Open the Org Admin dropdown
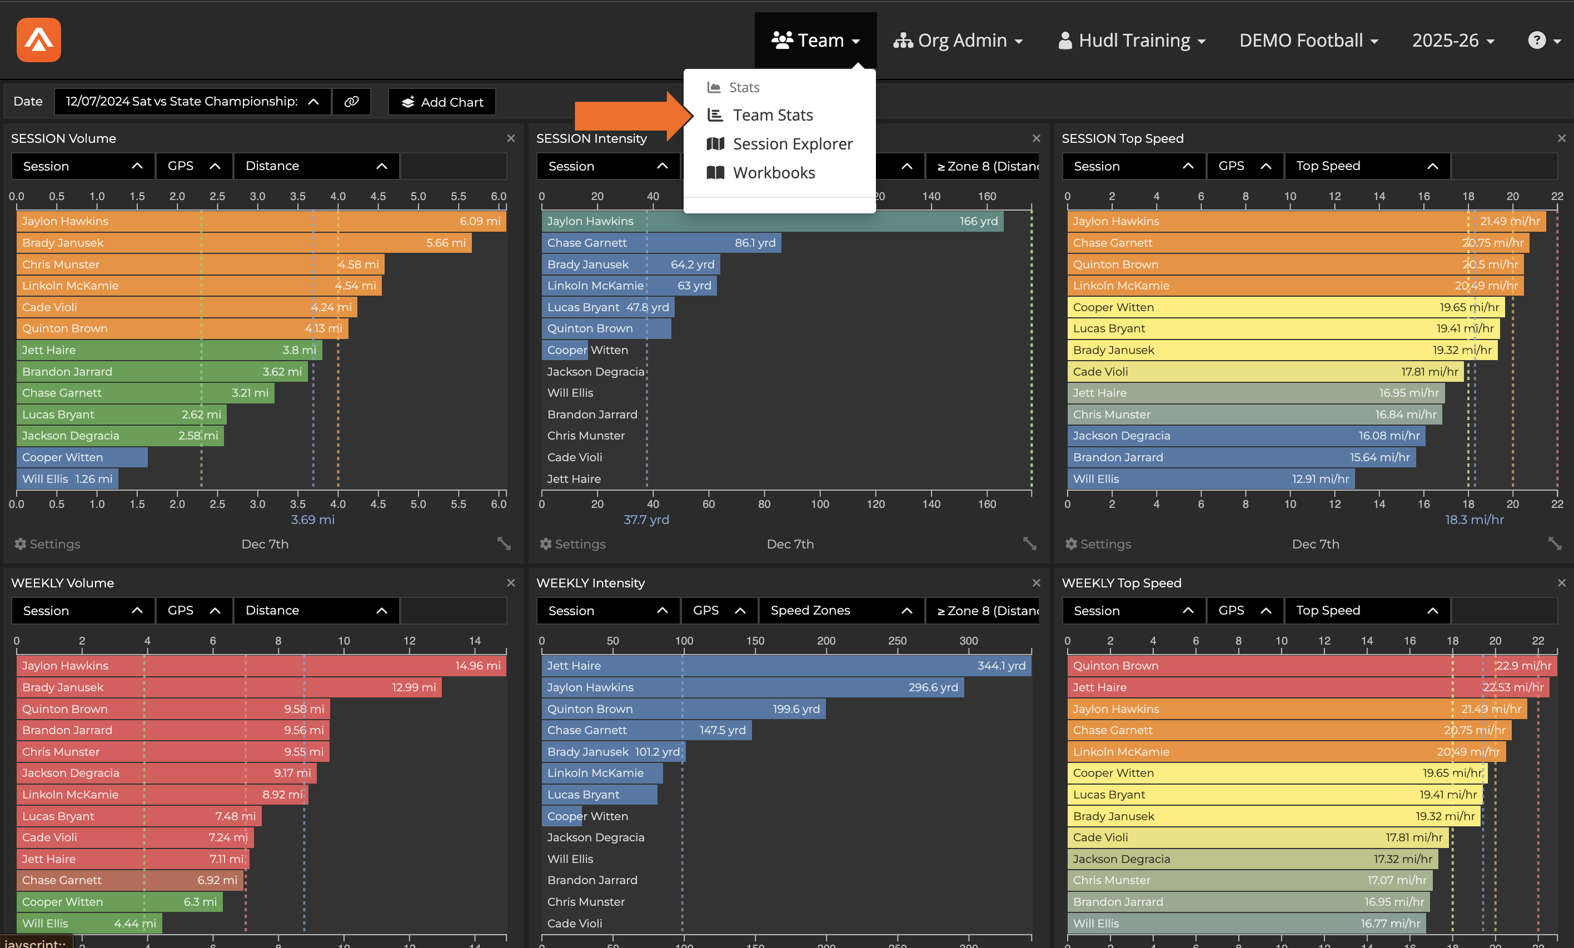Viewport: 1574px width, 948px height. pyautogui.click(x=958, y=40)
